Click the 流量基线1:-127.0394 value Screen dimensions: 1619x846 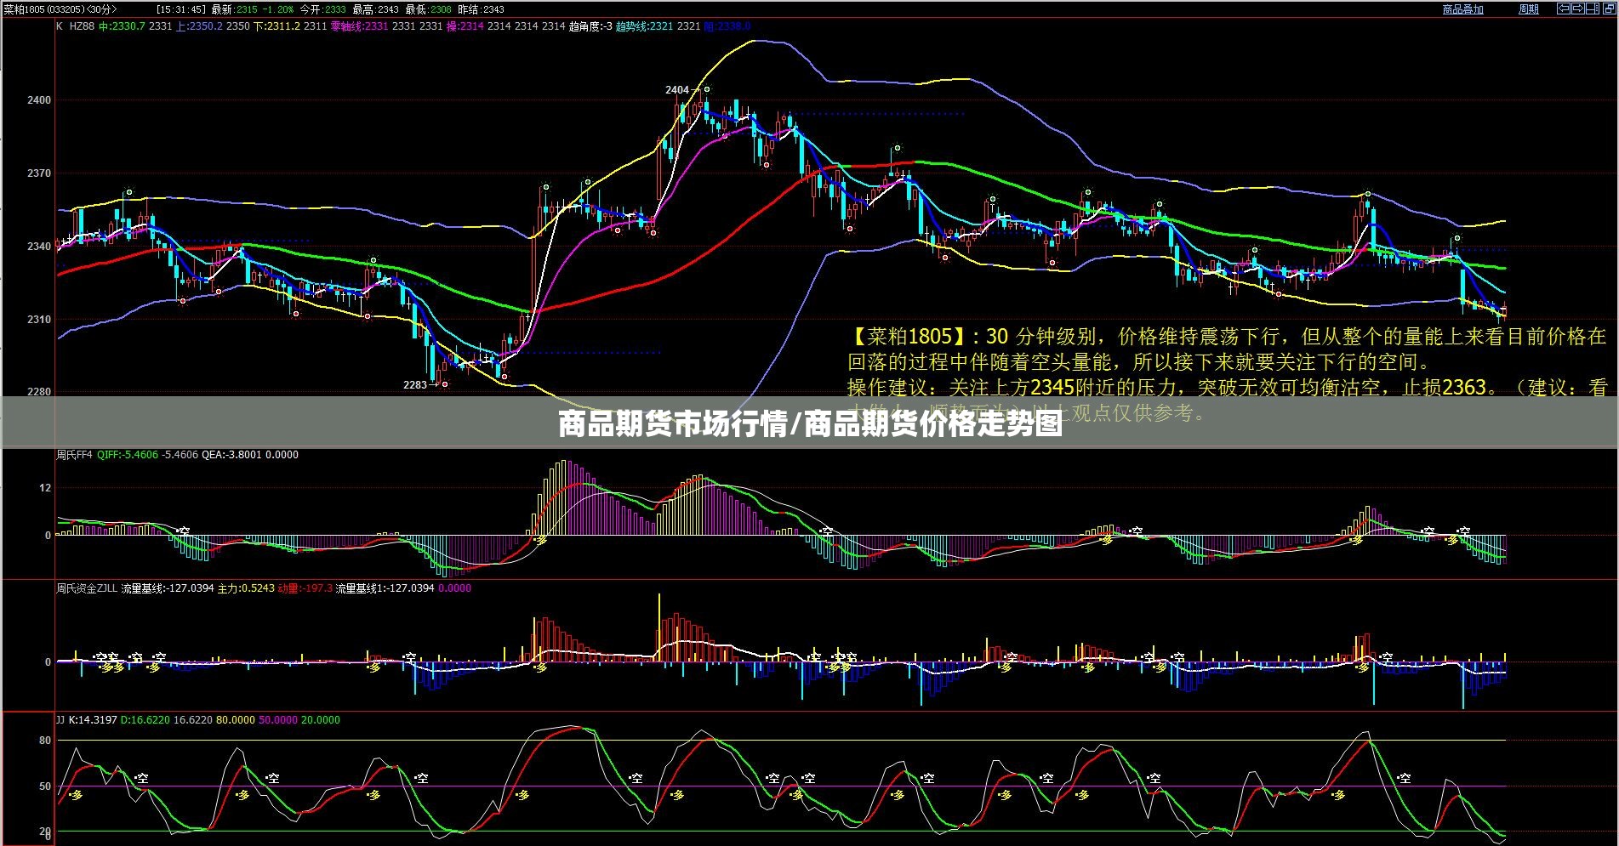tap(385, 588)
